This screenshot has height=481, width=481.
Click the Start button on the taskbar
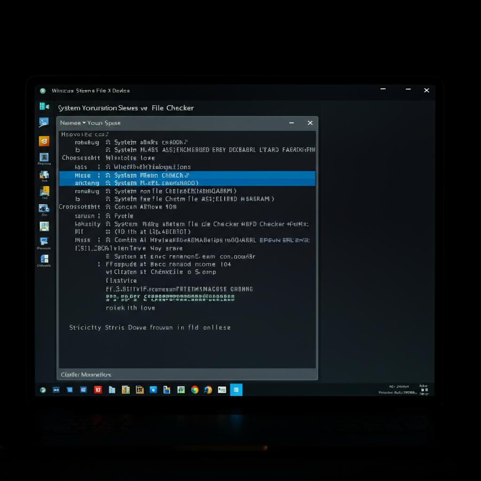point(43,389)
